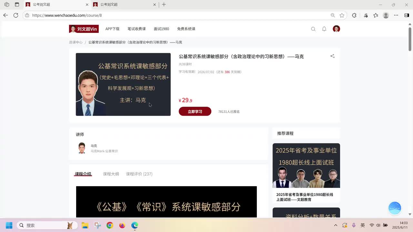This screenshot has width=413, height=232.
Task: View site information lock icon
Action: click(x=27, y=15)
